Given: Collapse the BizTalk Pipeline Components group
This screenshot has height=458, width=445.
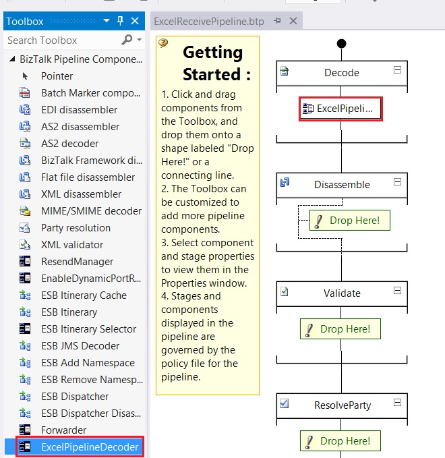Looking at the screenshot, I should (12, 59).
